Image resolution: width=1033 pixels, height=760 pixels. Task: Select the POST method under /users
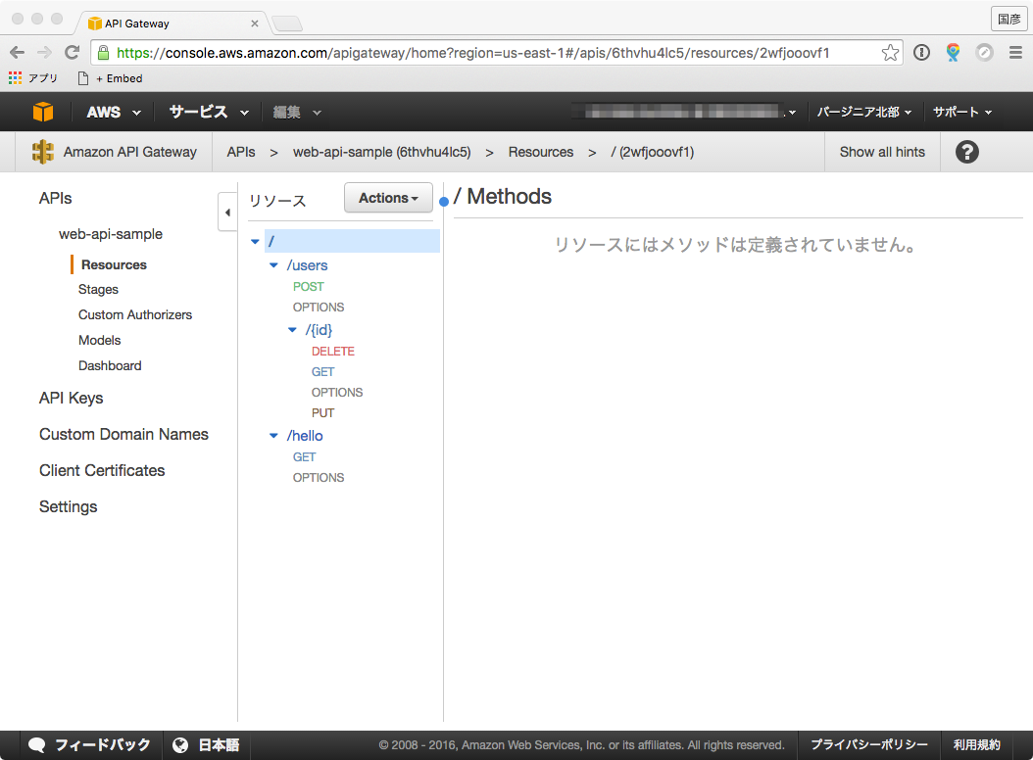click(309, 287)
